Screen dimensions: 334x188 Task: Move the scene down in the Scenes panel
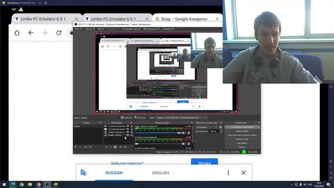90,147
